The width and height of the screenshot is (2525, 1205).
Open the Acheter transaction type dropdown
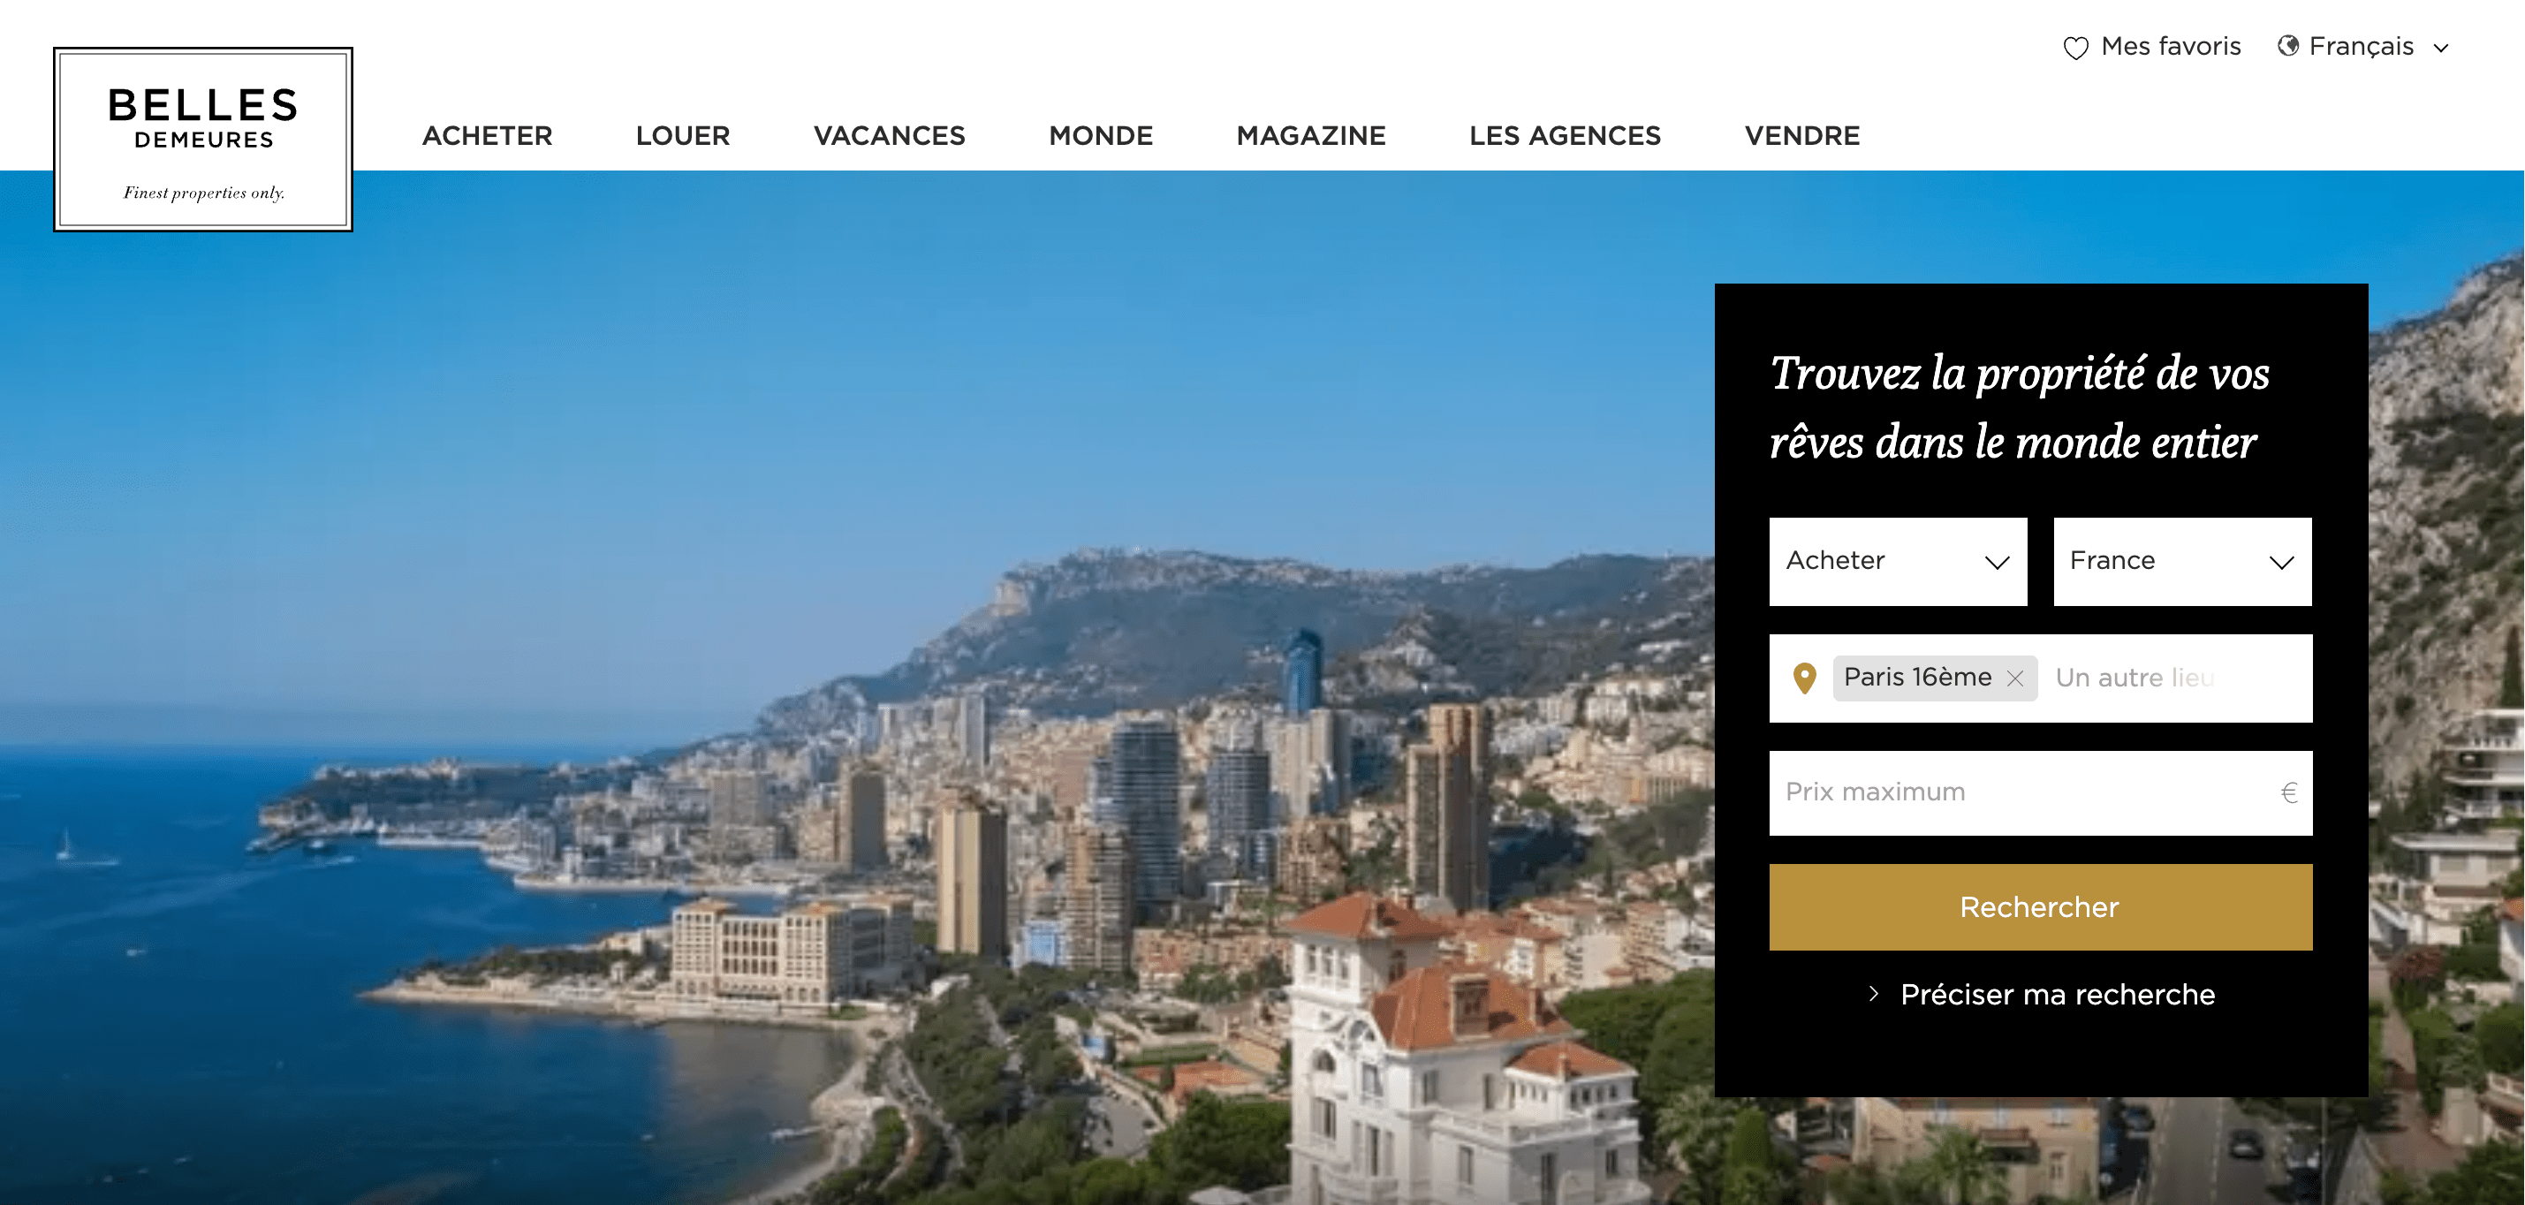1898,561
